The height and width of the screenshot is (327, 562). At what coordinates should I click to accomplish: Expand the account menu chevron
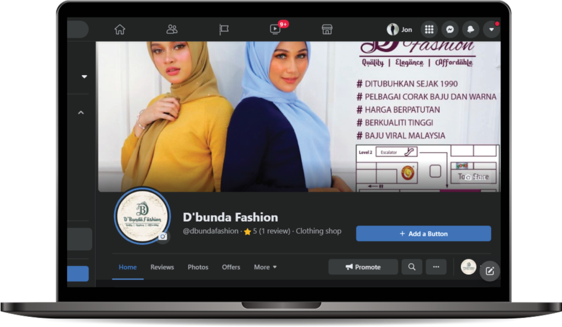click(491, 29)
